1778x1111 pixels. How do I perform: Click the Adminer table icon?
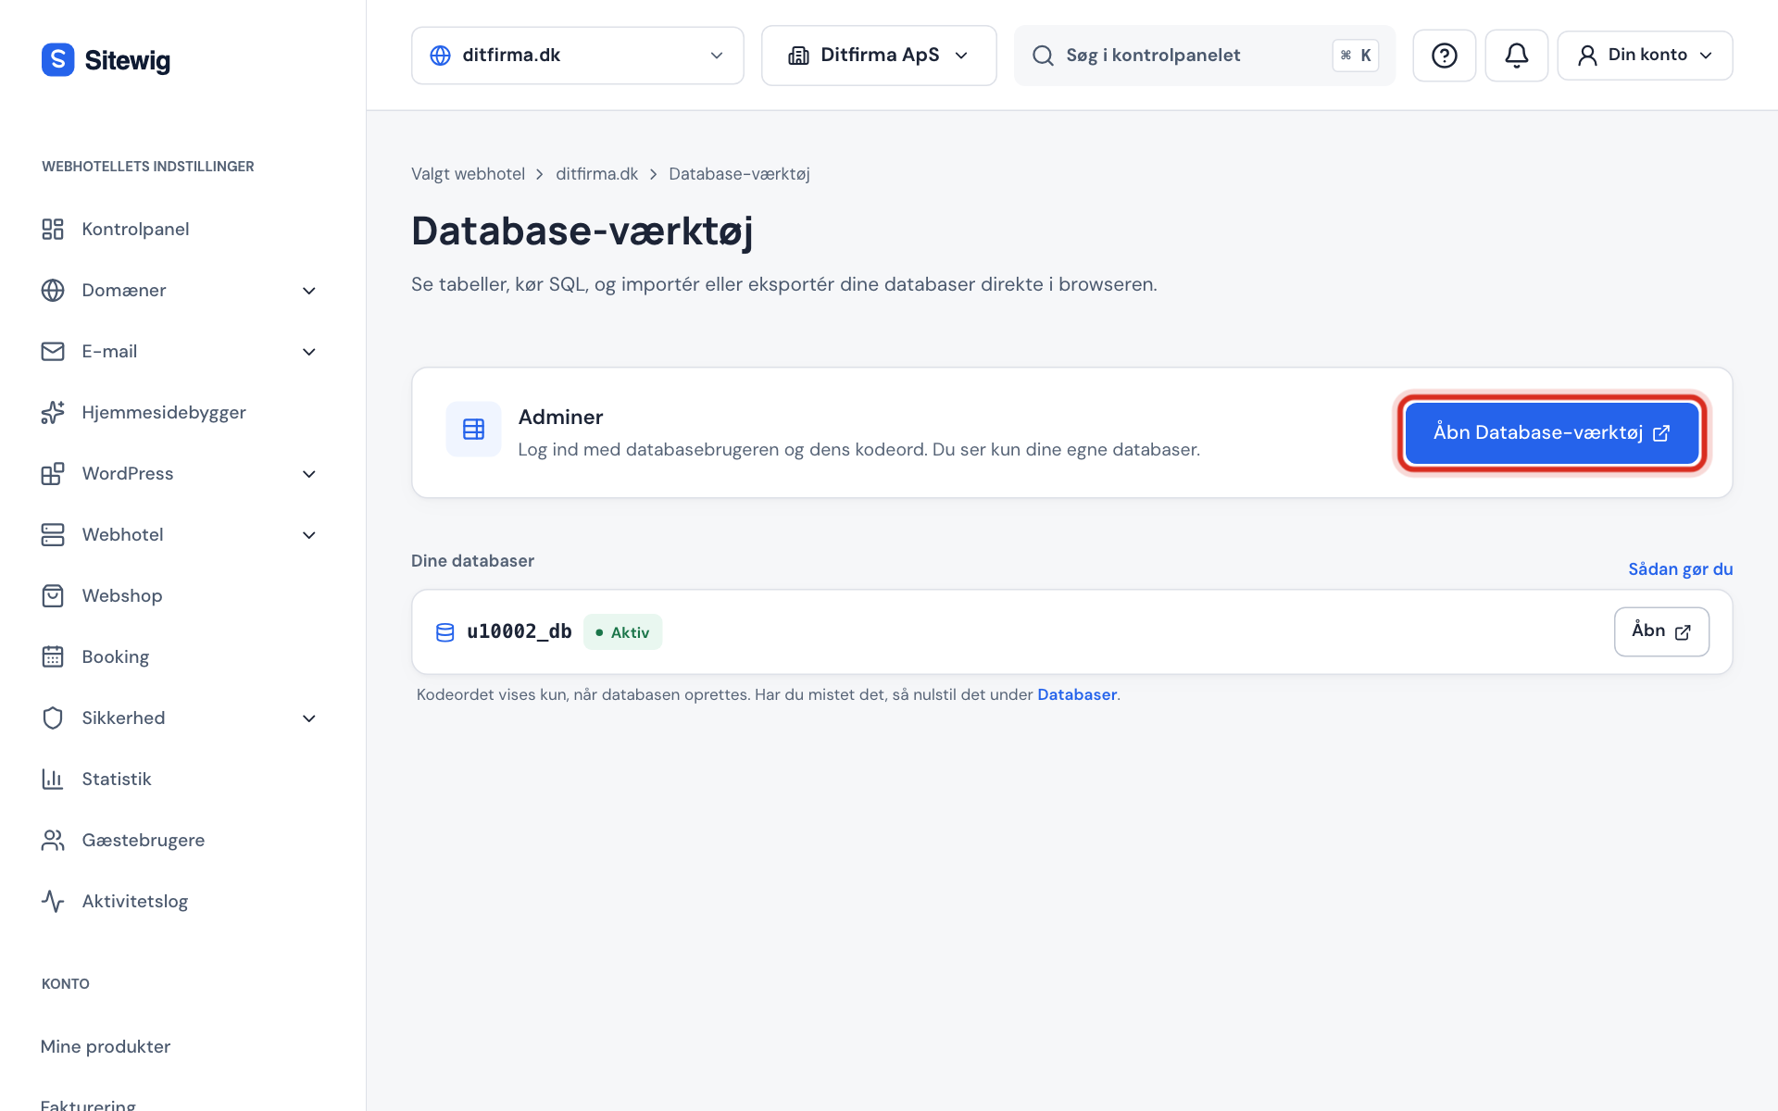473,430
